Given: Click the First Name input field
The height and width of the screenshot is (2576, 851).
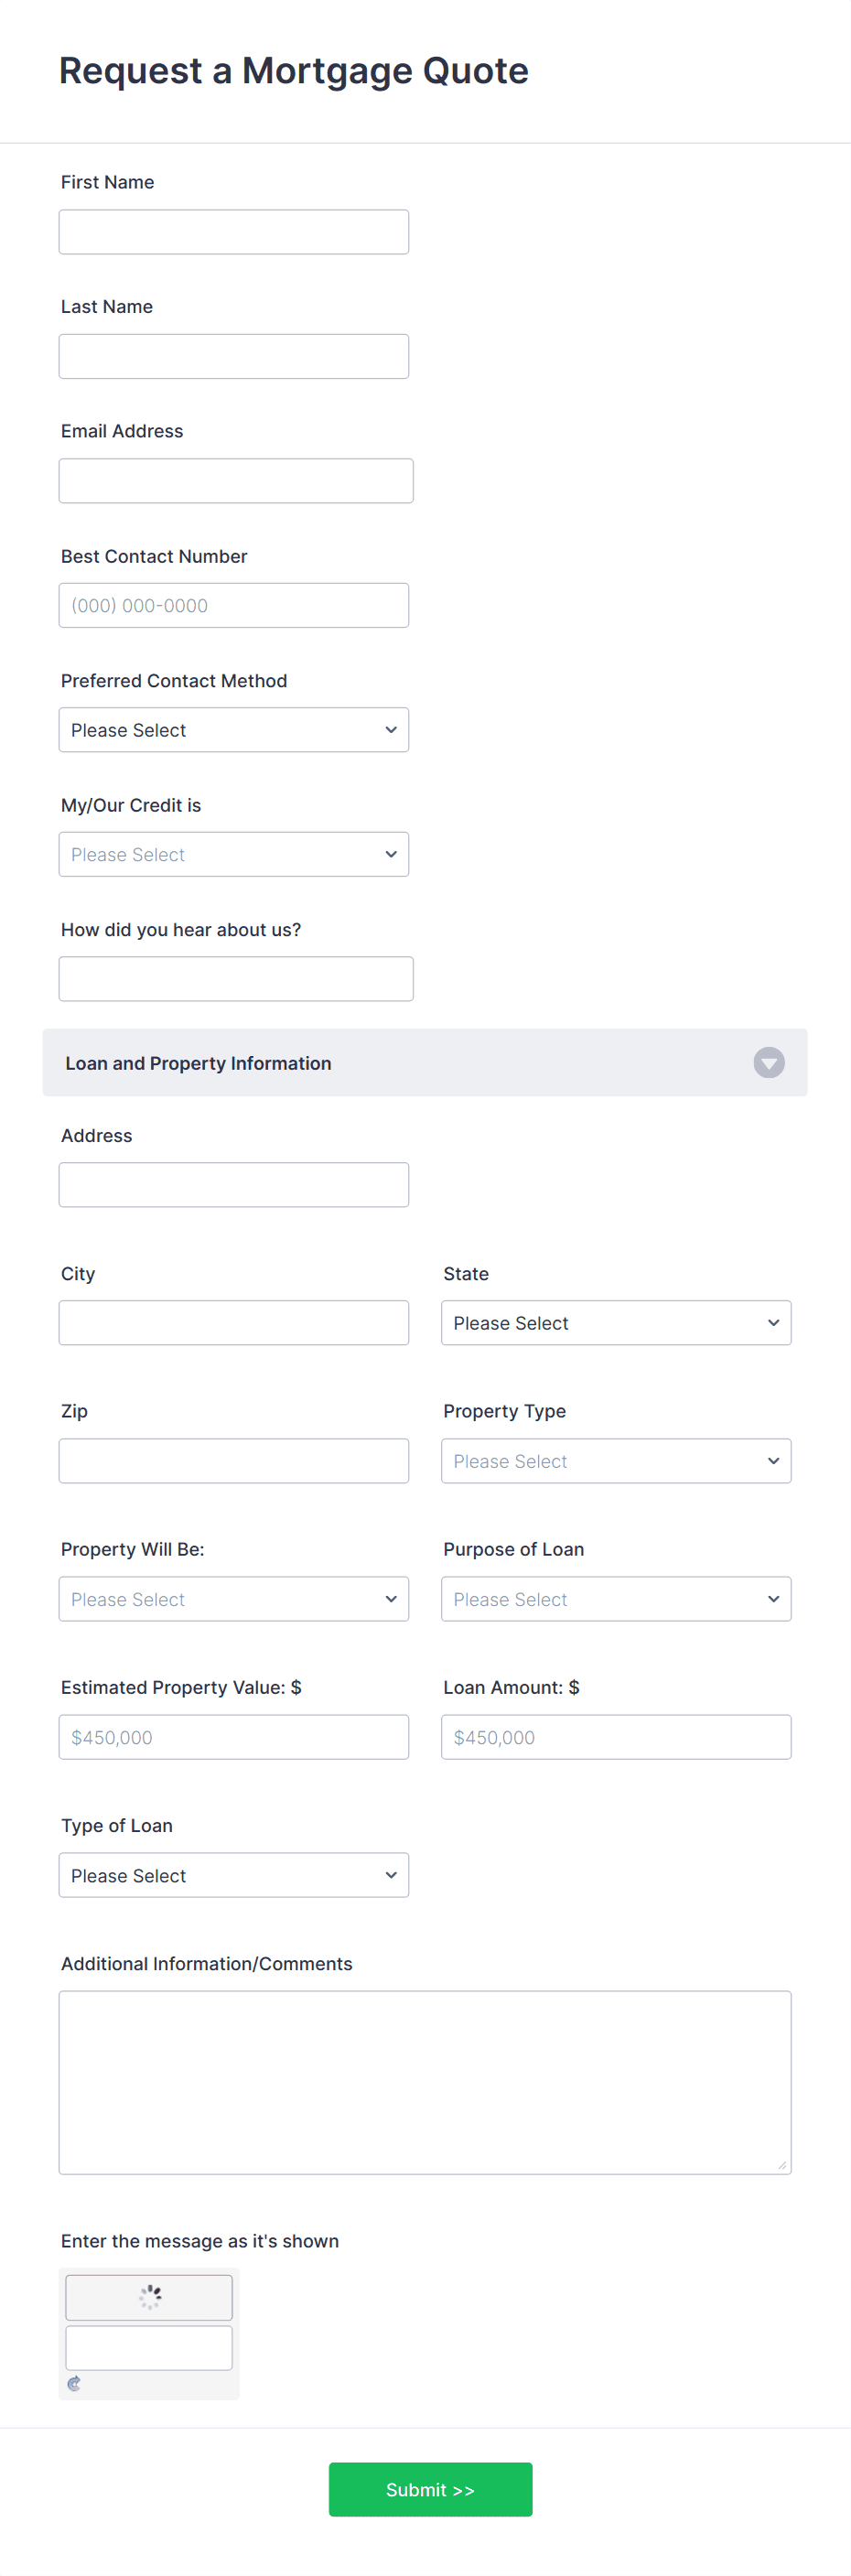Looking at the screenshot, I should click(233, 231).
